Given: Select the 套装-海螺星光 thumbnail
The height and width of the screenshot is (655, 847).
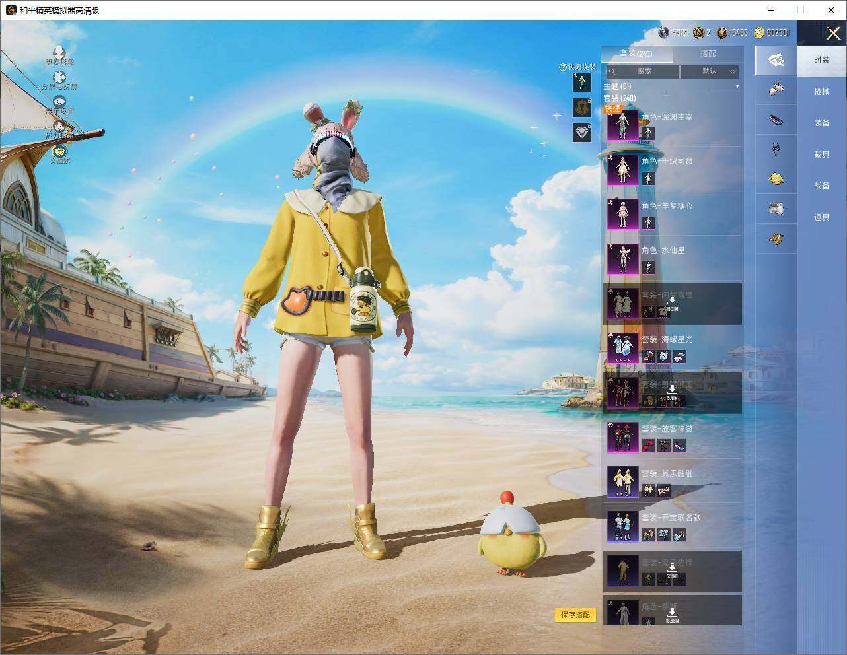Looking at the screenshot, I should (622, 348).
